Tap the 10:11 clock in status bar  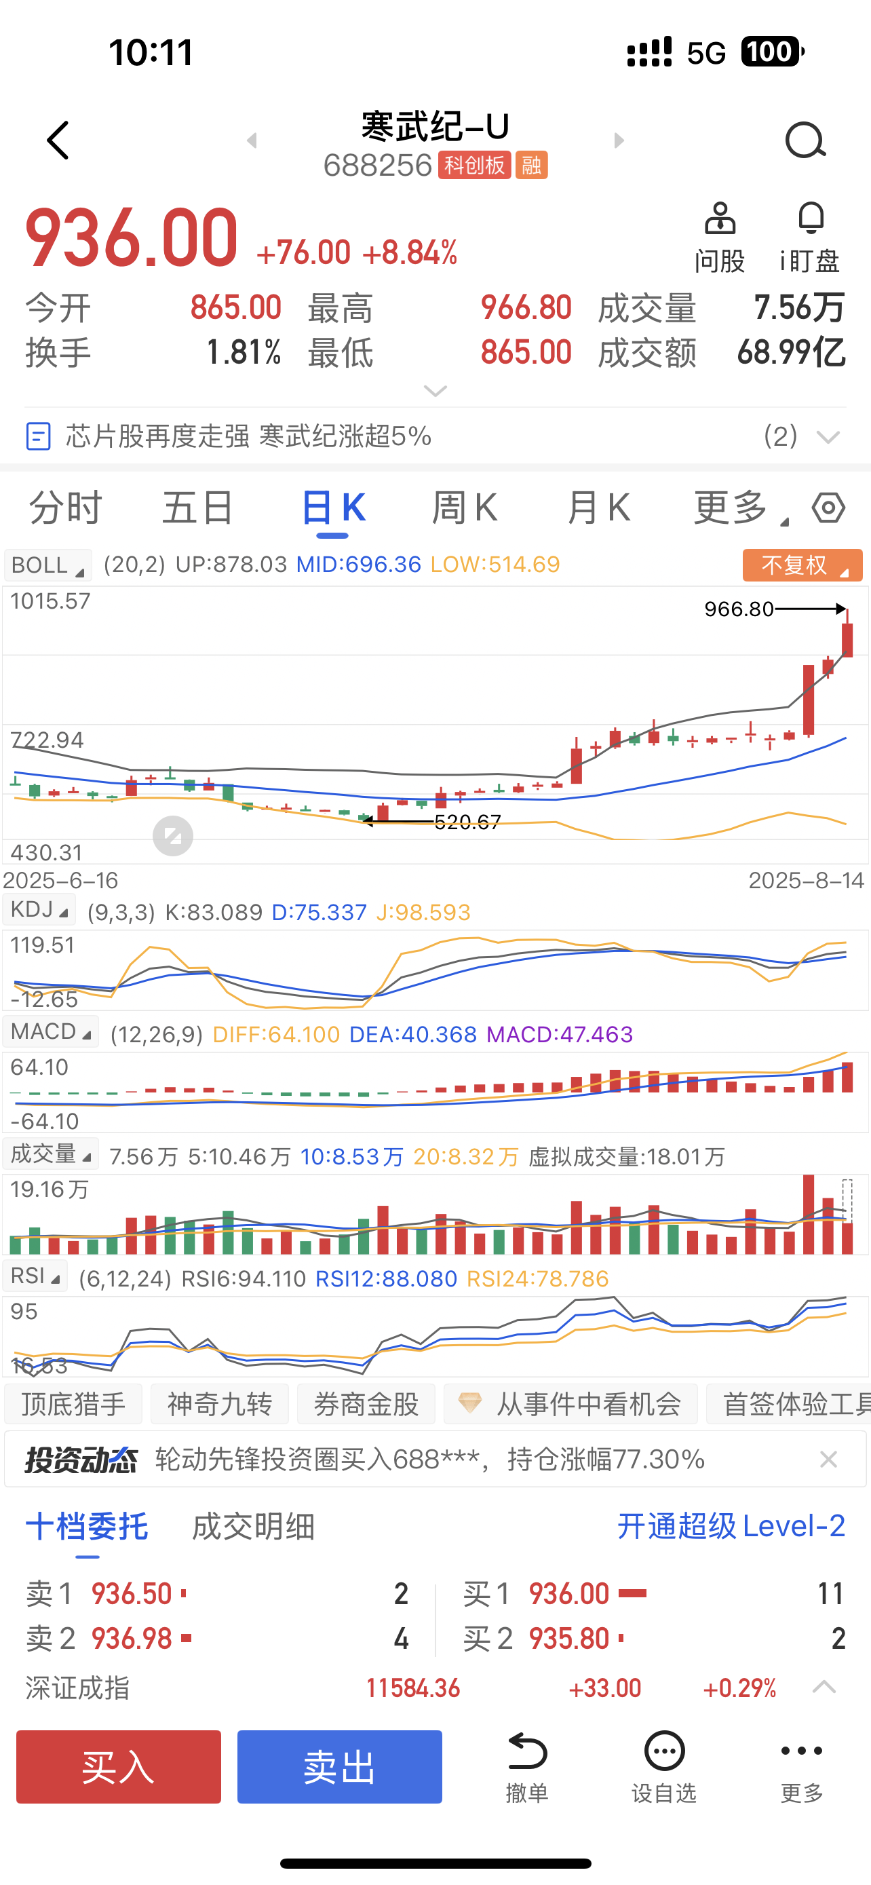coord(151,53)
